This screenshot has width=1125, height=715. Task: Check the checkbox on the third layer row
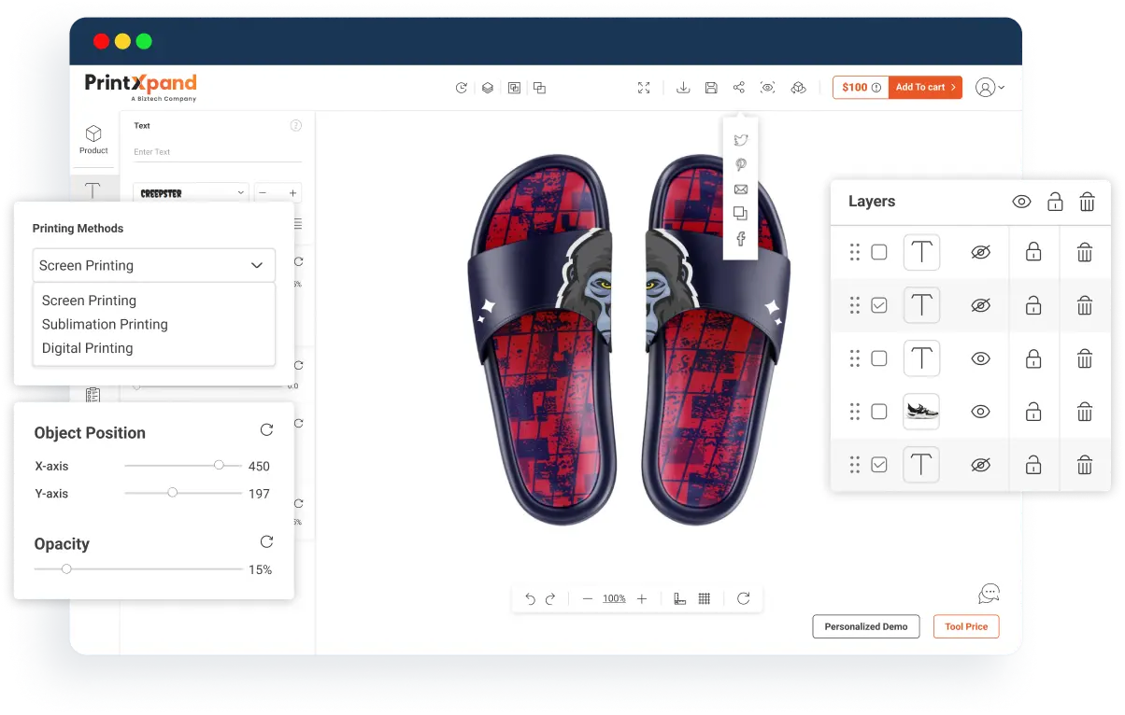coord(879,358)
